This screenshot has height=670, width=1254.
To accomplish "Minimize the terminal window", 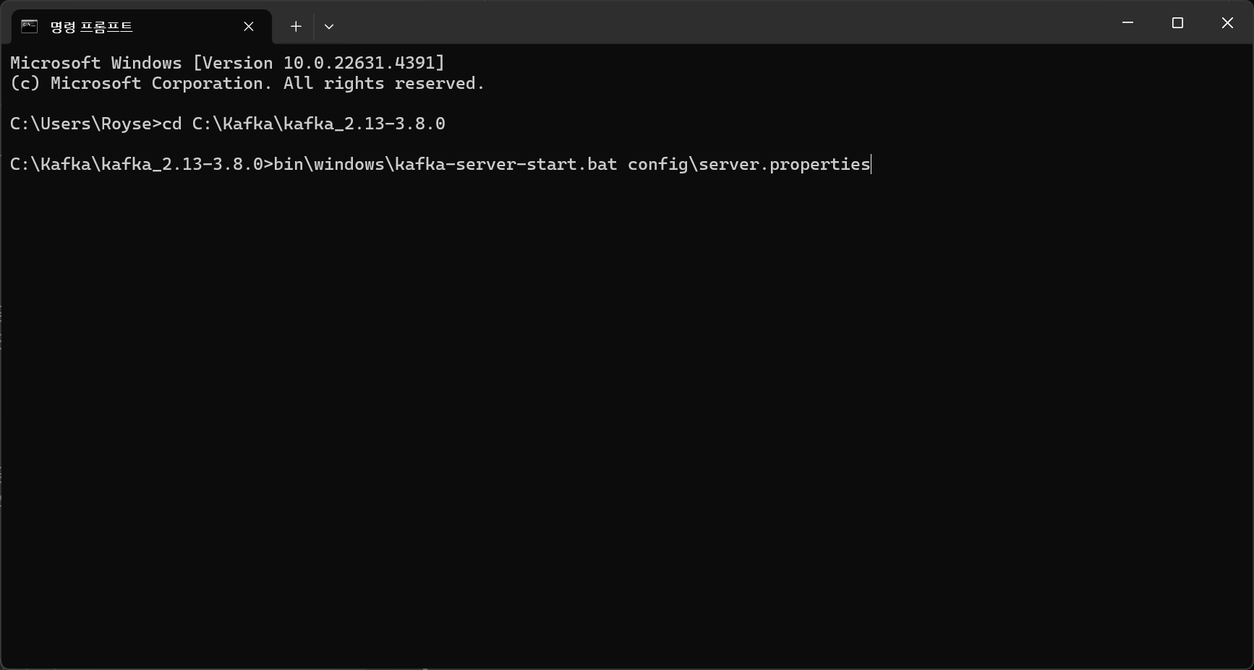I will click(x=1127, y=23).
